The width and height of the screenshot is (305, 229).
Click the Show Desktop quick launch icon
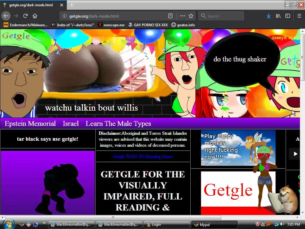tap(36, 225)
